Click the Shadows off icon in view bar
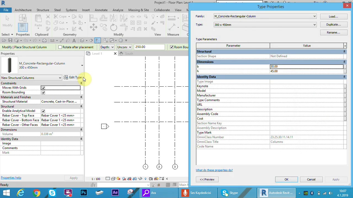353x198 pixels. tap(124, 179)
